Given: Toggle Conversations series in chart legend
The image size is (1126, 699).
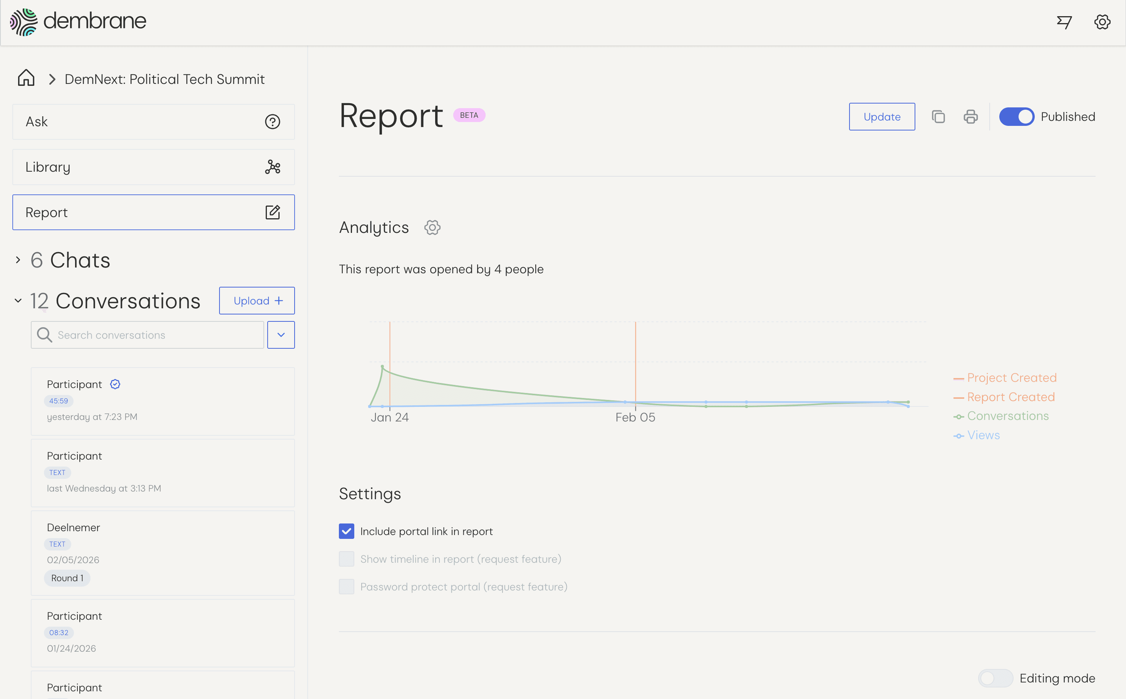Looking at the screenshot, I should click(x=1007, y=416).
